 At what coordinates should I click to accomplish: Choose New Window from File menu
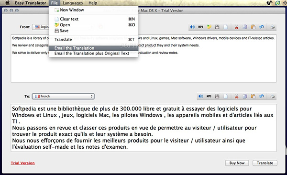(x=93, y=10)
